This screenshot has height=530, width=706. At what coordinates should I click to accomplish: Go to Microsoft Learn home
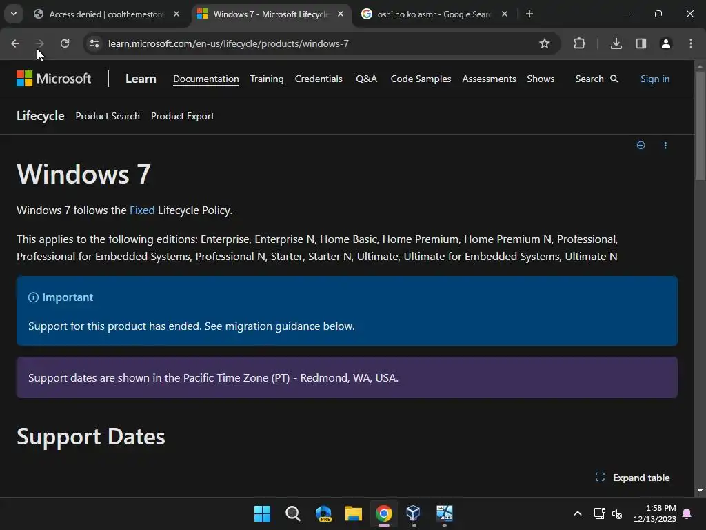coord(141,79)
